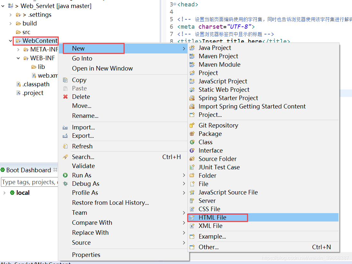The height and width of the screenshot is (264, 352).
Task: Select File in New submenu
Action: point(263,184)
